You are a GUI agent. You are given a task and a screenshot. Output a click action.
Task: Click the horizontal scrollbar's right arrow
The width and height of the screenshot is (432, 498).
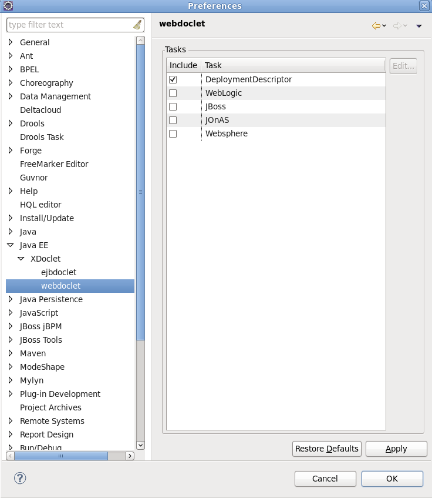coord(130,456)
